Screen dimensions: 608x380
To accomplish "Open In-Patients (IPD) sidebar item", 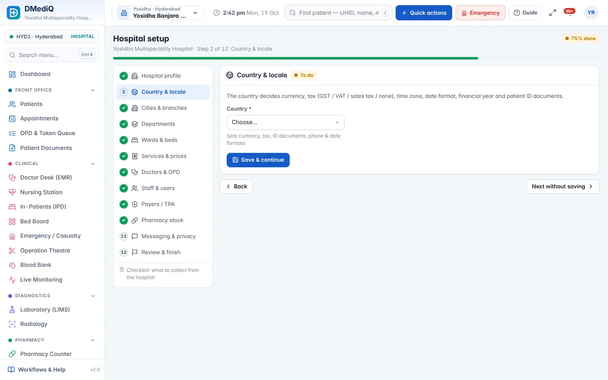I will pos(52,206).
